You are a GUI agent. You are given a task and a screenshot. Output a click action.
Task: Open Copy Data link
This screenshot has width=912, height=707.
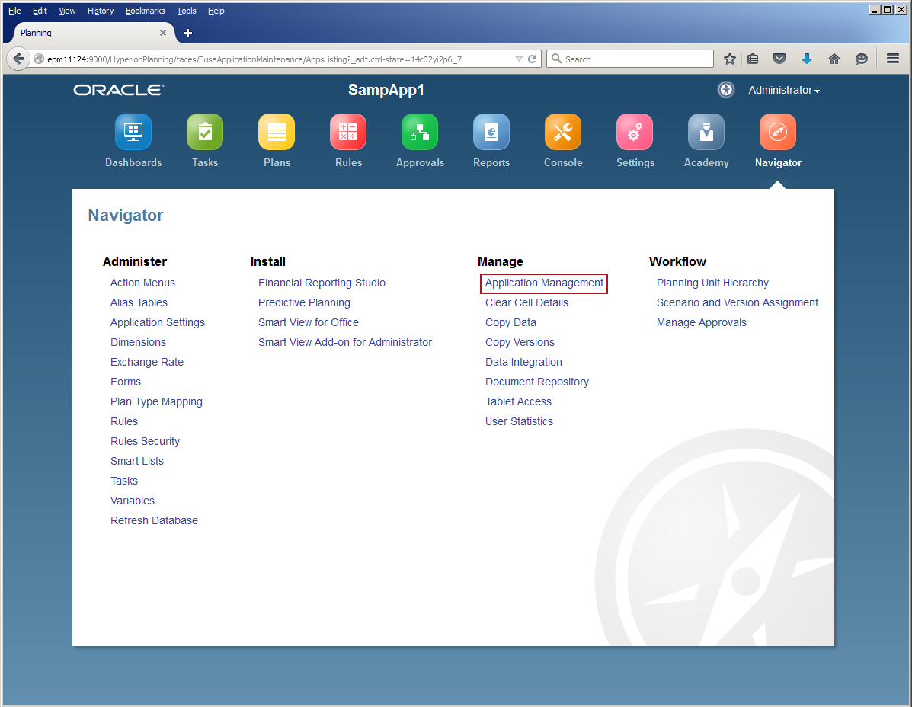point(510,322)
